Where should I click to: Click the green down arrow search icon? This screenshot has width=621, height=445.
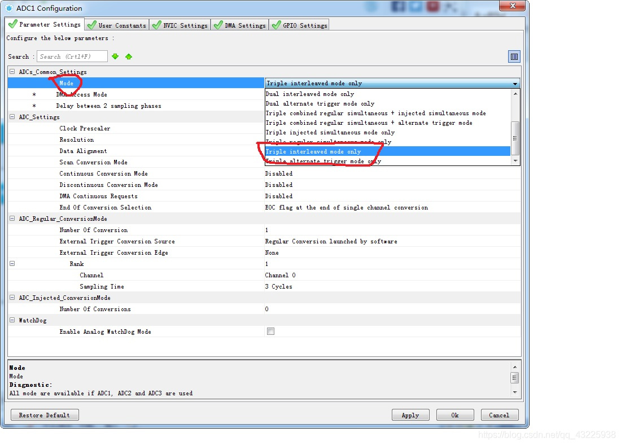point(115,56)
